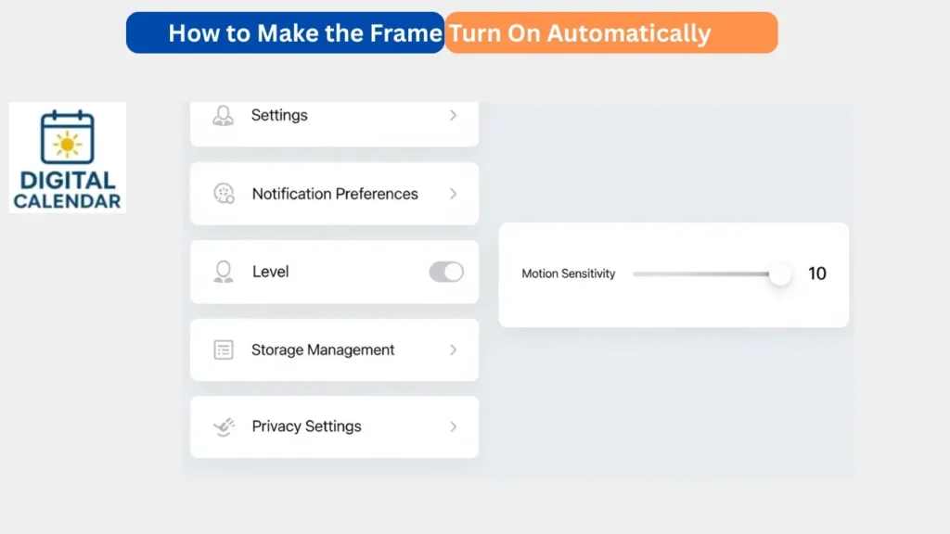This screenshot has width=950, height=534.
Task: Click the document icon beside Storage Management
Action: click(x=223, y=350)
